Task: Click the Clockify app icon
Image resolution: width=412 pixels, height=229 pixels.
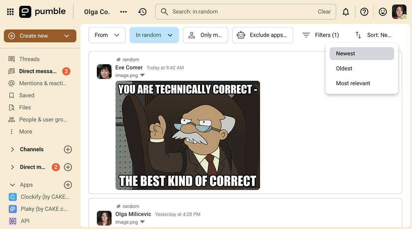Action: click(x=13, y=197)
